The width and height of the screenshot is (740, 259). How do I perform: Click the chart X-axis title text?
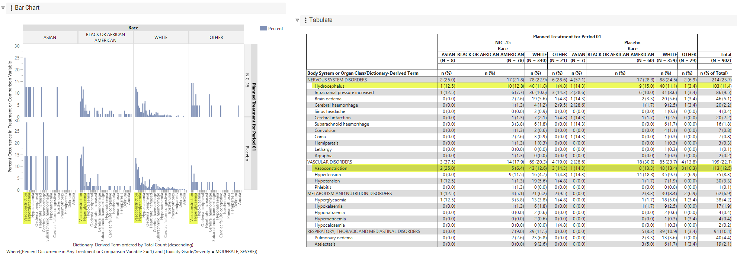(133, 245)
